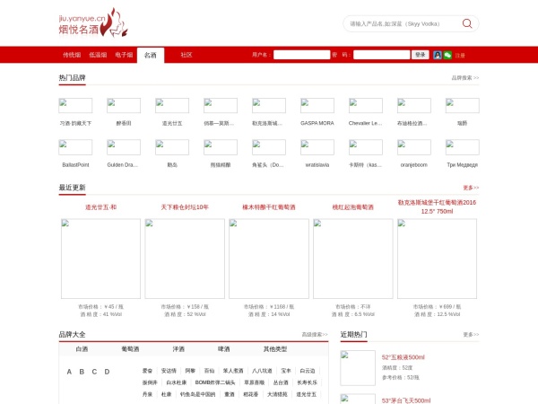
Task: Open the 草原蒼狼 brand link
Action: tap(255, 382)
